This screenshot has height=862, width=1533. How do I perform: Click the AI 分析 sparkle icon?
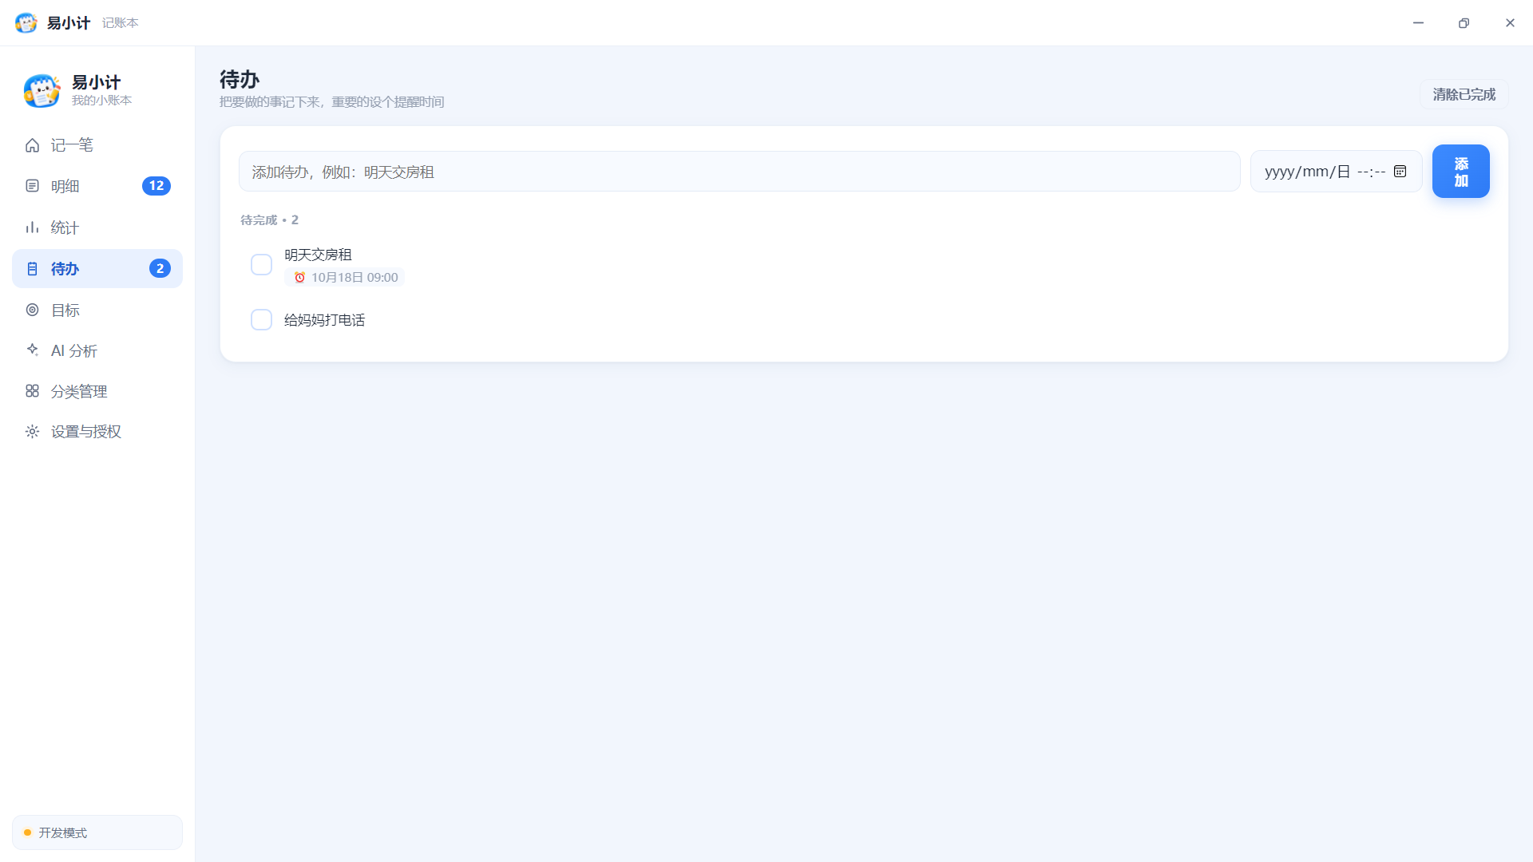tap(32, 350)
